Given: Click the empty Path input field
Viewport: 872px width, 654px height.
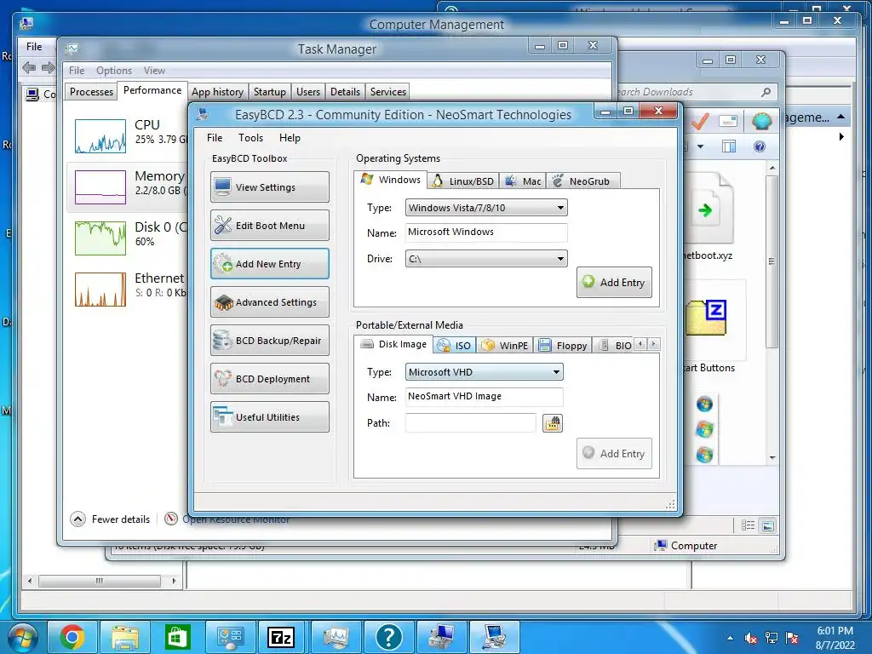Looking at the screenshot, I should (x=470, y=423).
